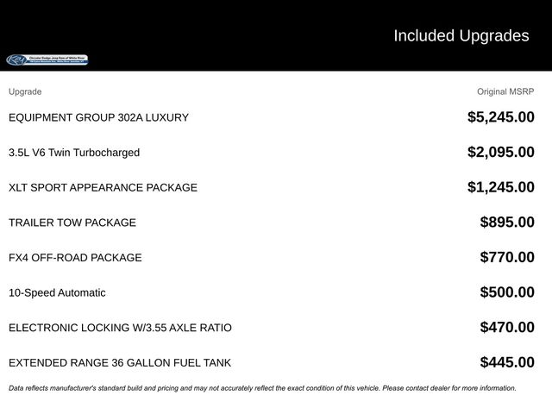Select the 10-Speed Automatic upgrade
The width and height of the screenshot is (552, 414).
tap(57, 292)
